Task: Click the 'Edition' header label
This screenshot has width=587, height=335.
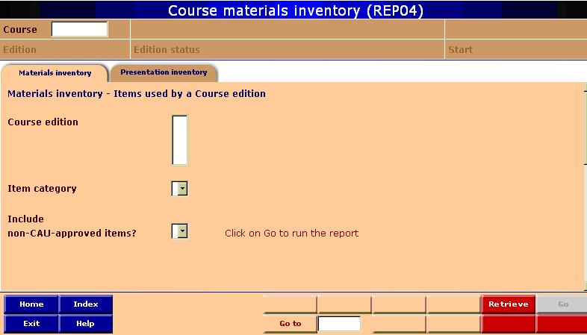Action: [20, 50]
